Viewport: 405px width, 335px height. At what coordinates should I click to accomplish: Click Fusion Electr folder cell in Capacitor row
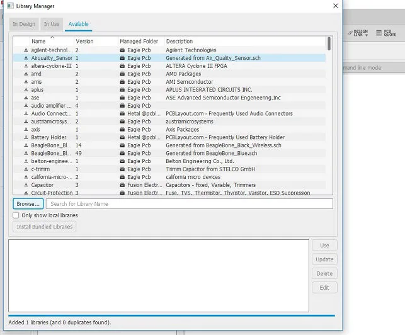tap(141, 185)
